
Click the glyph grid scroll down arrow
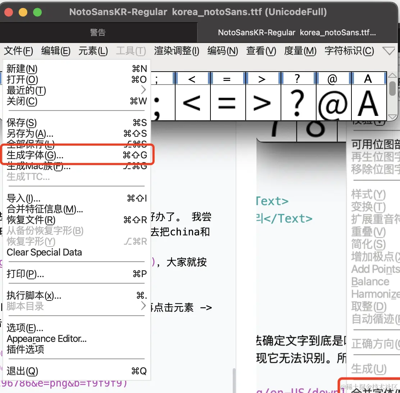tap(392, 117)
